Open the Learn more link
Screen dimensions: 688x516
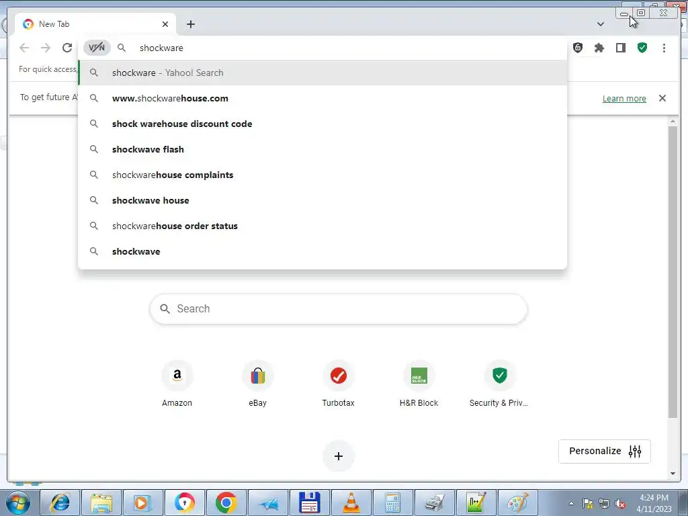pos(624,98)
